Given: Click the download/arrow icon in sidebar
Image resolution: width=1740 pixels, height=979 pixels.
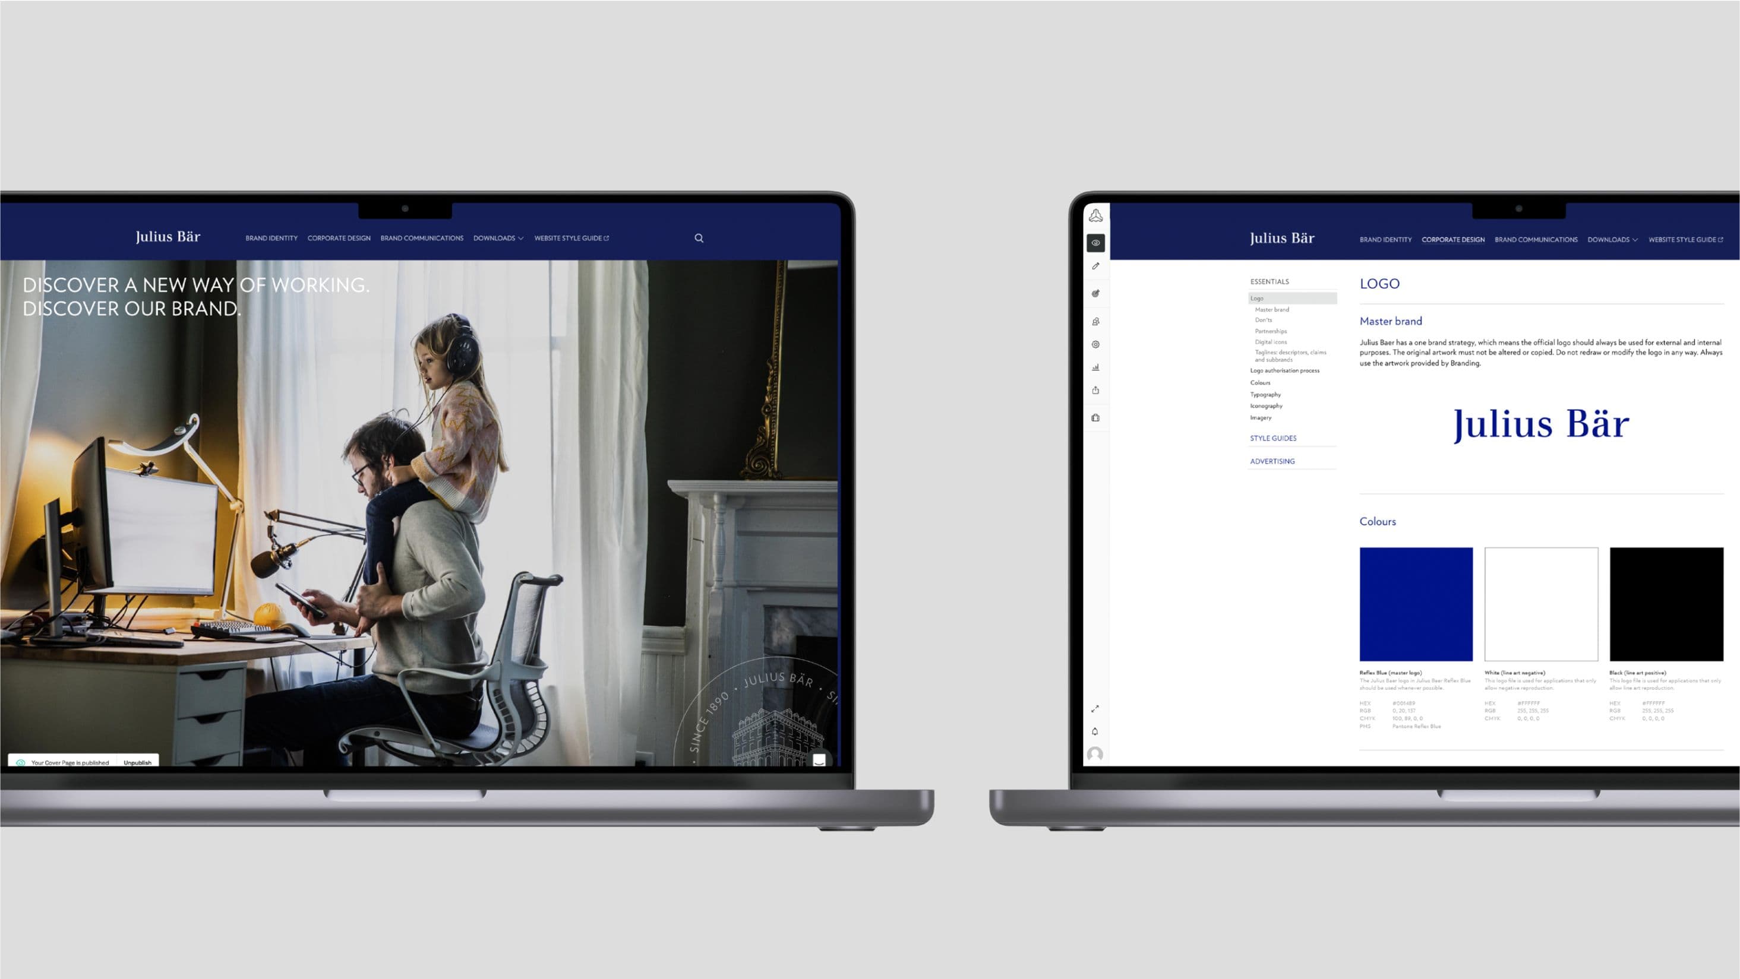Looking at the screenshot, I should pos(1097,389).
